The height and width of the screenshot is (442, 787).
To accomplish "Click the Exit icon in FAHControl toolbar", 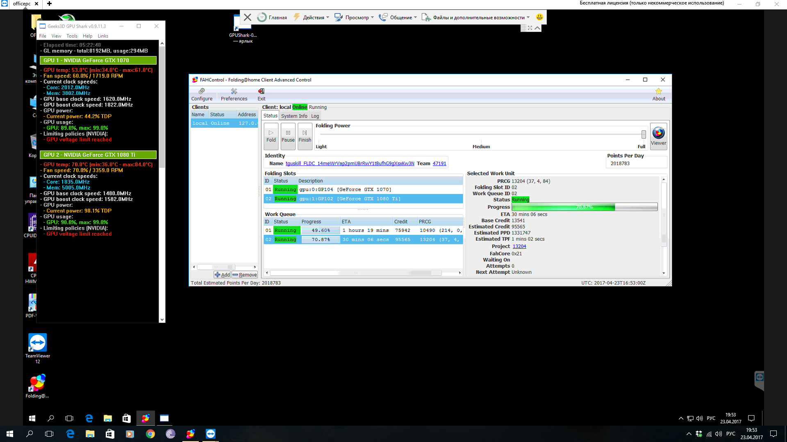I will pyautogui.click(x=261, y=91).
